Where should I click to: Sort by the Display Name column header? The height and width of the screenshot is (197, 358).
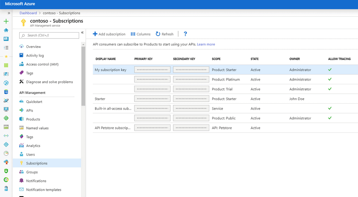106,59
